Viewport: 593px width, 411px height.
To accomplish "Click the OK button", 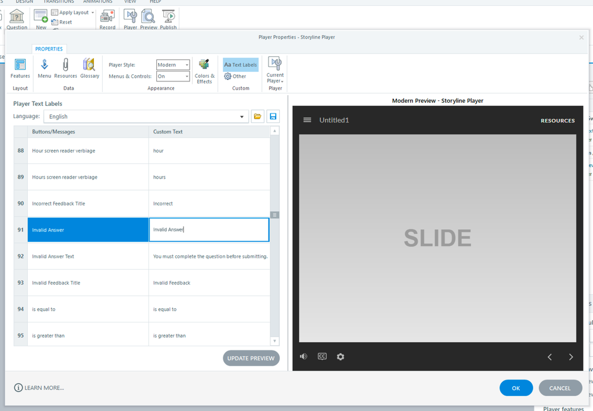I will click(516, 388).
